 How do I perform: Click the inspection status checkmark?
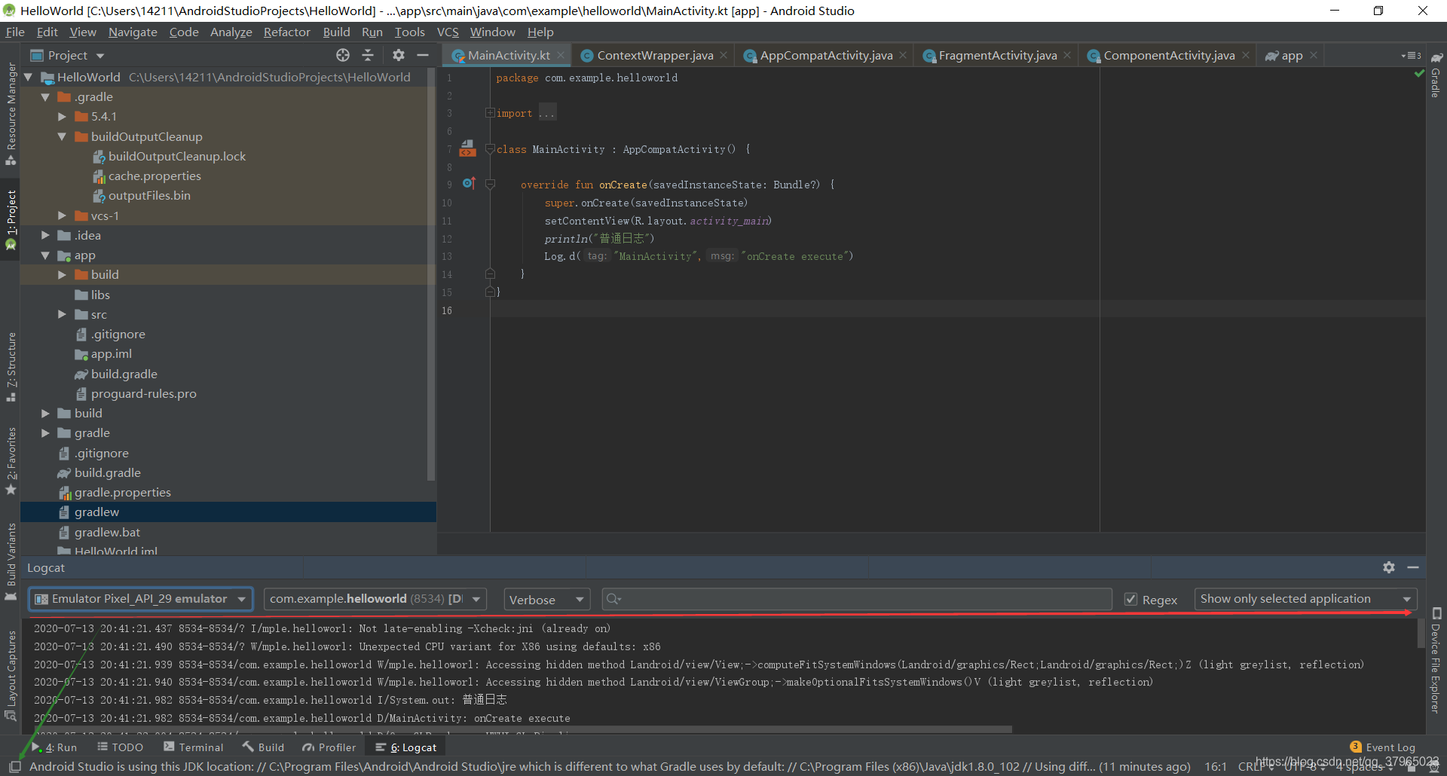[x=1419, y=74]
